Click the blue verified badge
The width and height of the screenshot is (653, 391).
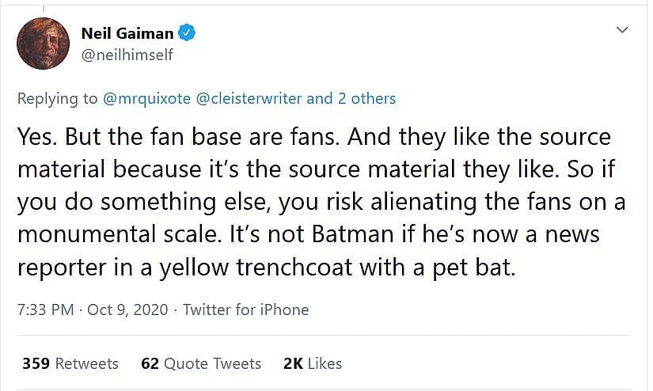[x=188, y=33]
